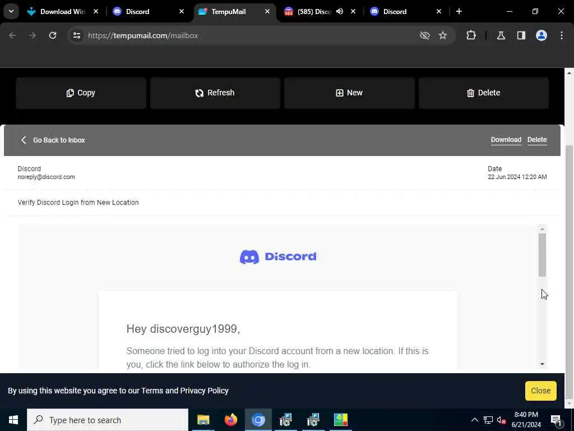Delete this email via header link
Viewport: 574px width, 431px height.
tap(537, 140)
